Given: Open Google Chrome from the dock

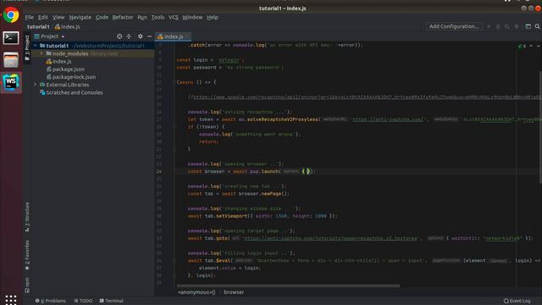Looking at the screenshot, I should tap(11, 15).
